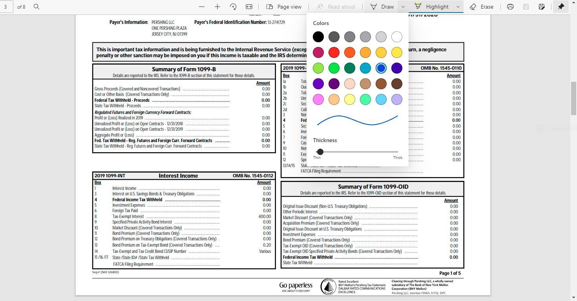
Task: Print the tax statement
Action: 509,7
